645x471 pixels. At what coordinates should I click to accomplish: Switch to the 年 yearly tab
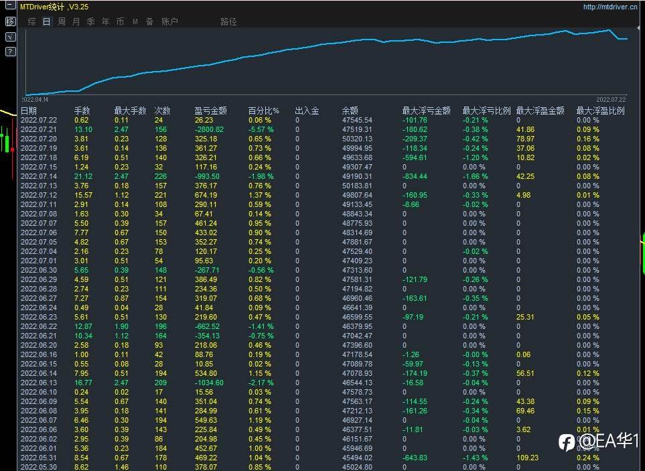106,21
